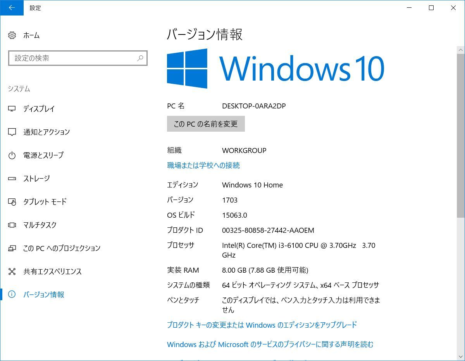Open 職場または学校への接続 link
Viewport: 465px width, 361px height.
tap(203, 165)
